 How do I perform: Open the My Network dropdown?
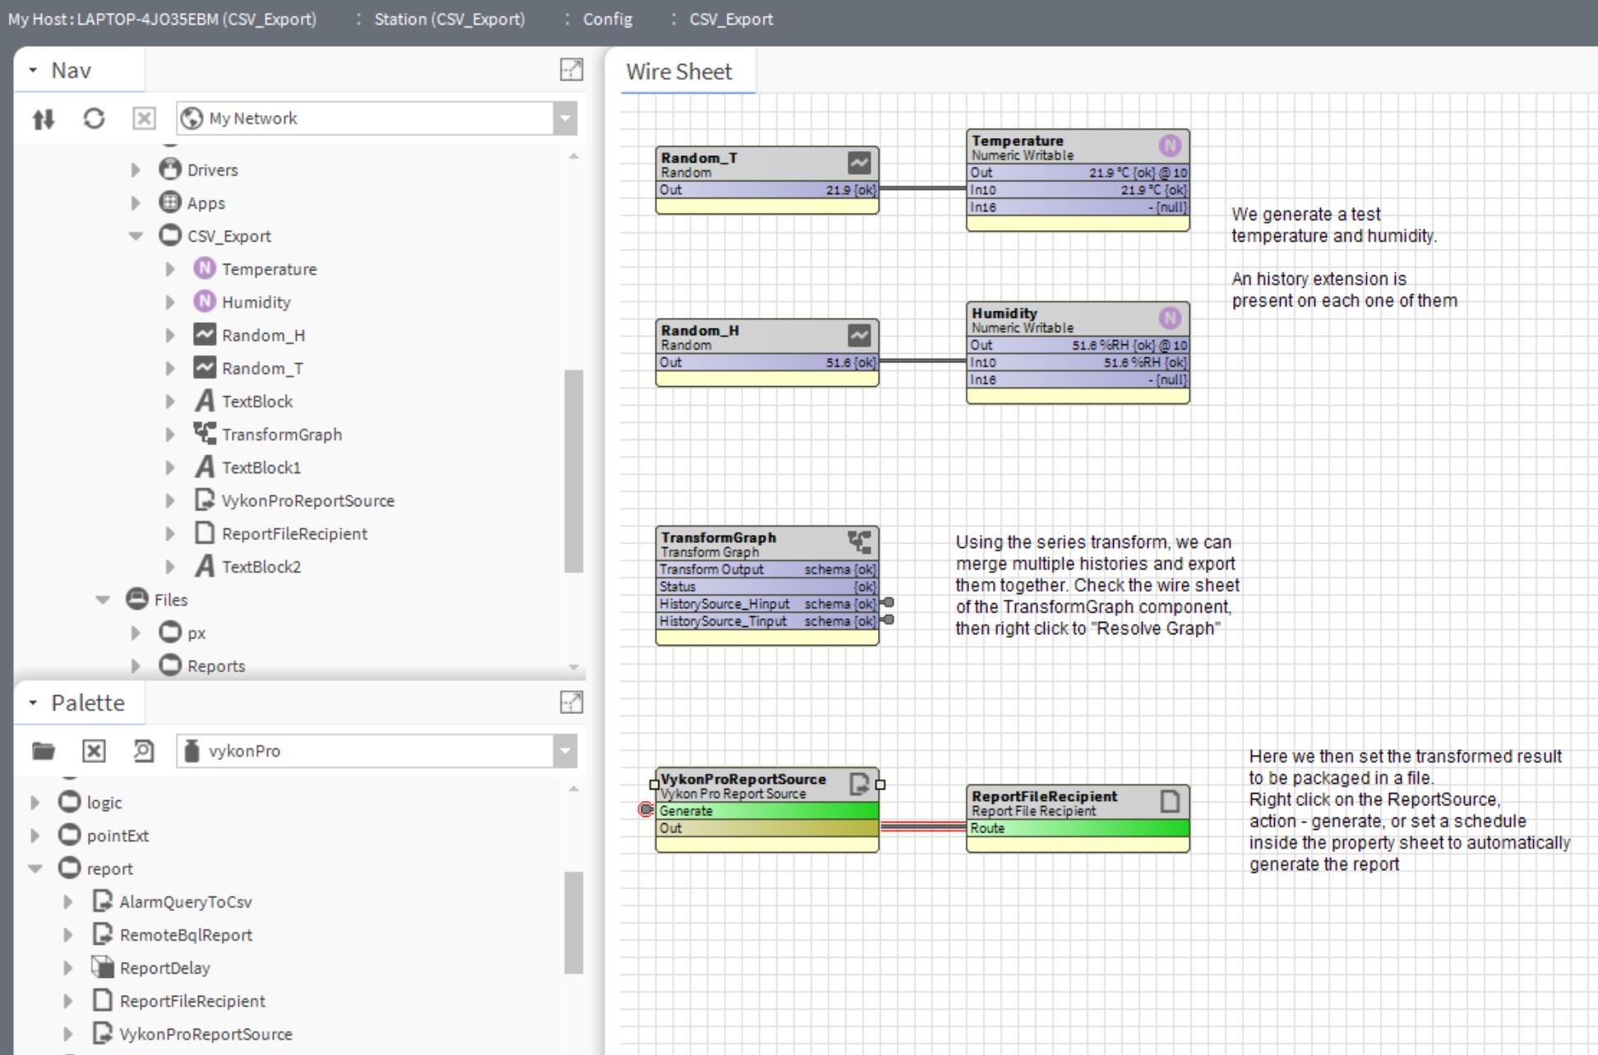(x=565, y=119)
